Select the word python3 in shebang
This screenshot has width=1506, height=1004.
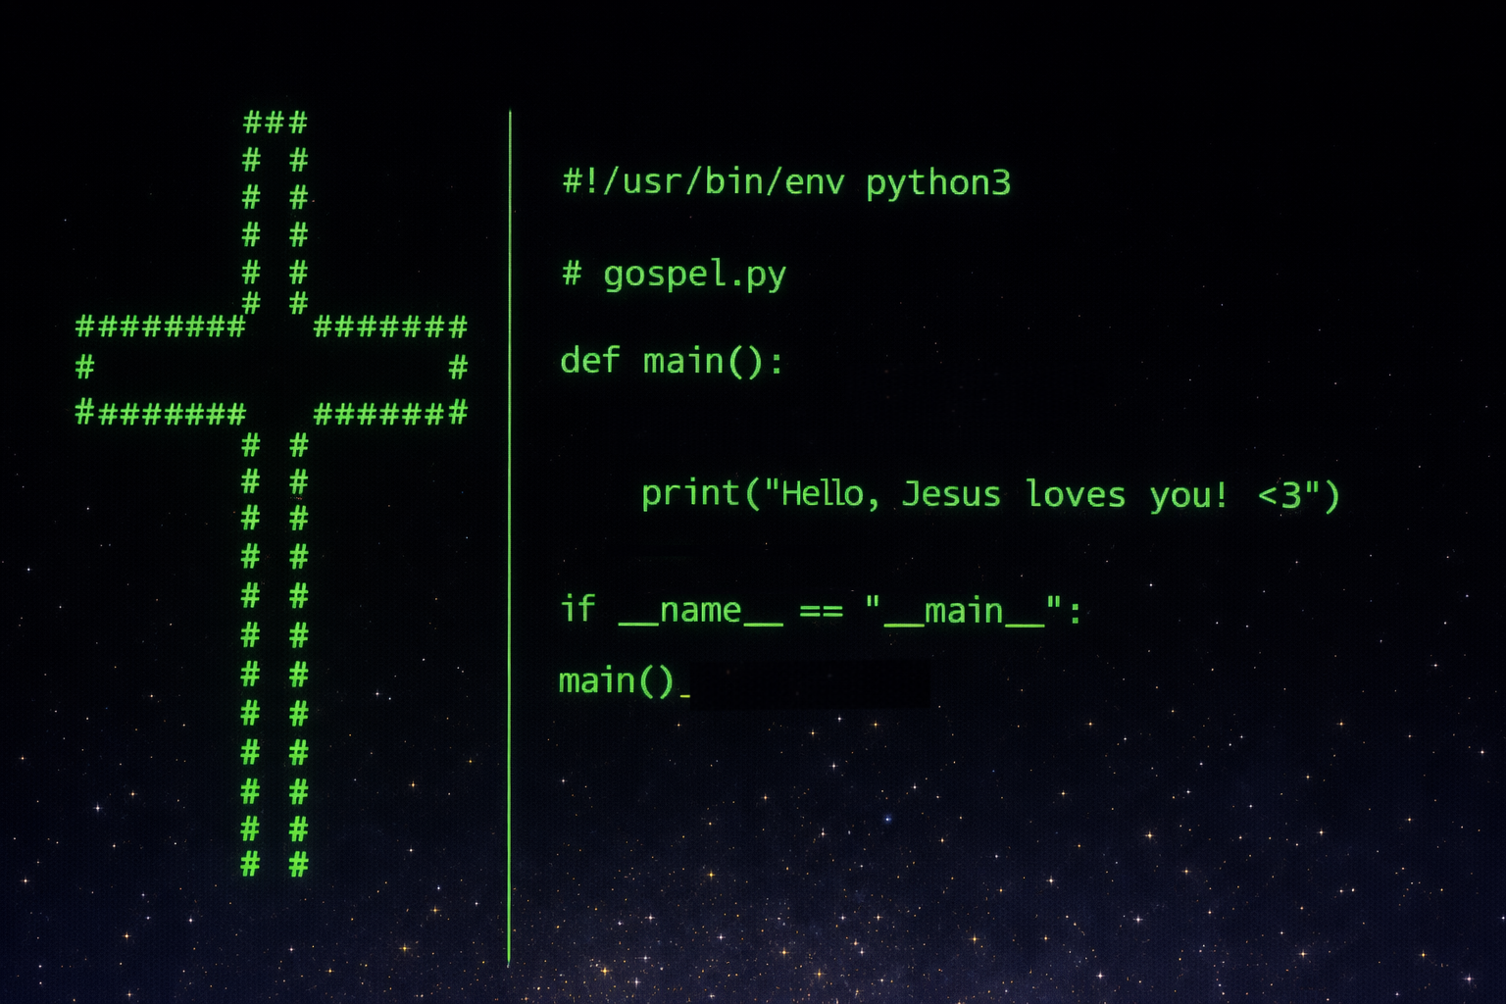(937, 183)
